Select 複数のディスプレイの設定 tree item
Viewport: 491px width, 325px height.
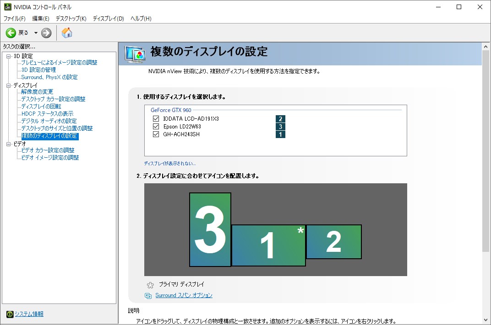pos(49,136)
